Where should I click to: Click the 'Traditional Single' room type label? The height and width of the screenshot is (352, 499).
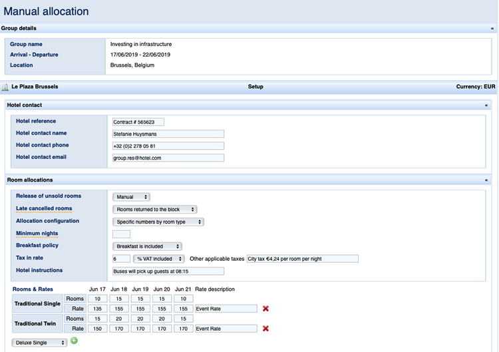tap(37, 303)
